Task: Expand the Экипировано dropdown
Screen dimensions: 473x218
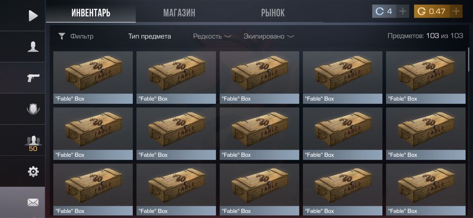Action: click(x=269, y=36)
